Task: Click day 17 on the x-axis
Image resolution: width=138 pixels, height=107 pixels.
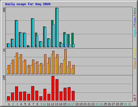Action: coord(73,104)
